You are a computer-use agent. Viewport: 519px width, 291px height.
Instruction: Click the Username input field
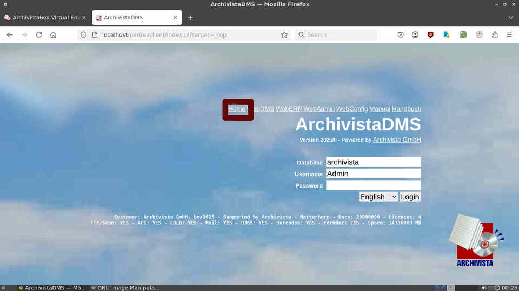point(374,174)
